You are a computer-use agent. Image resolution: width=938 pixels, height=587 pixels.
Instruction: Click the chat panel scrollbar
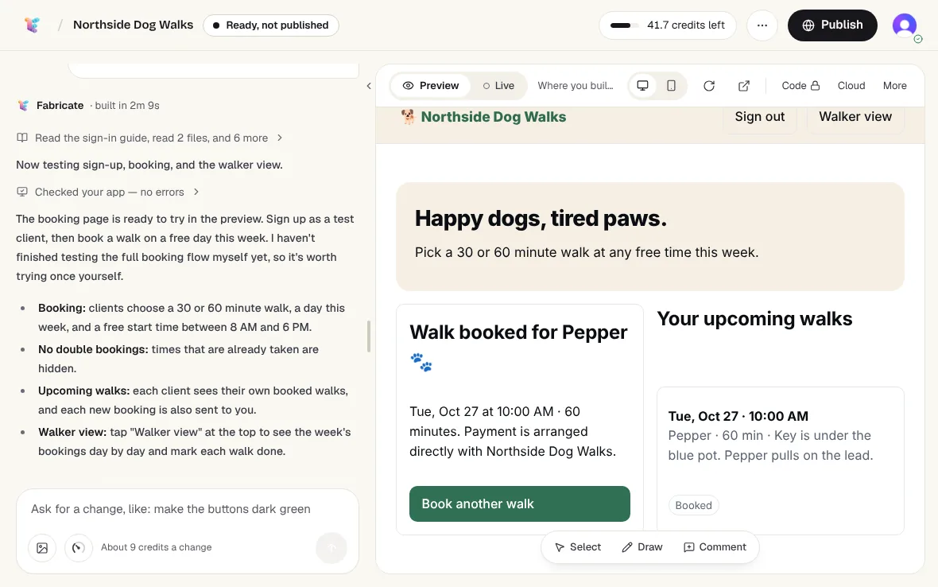tap(369, 336)
